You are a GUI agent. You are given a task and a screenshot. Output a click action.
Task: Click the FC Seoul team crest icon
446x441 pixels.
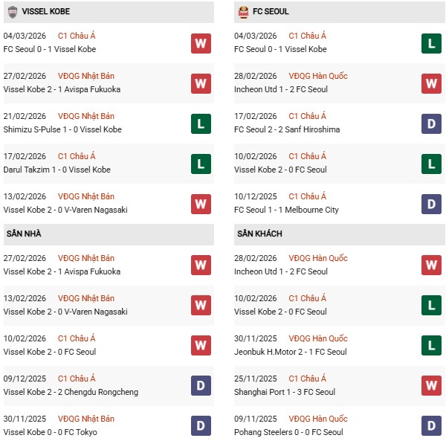tap(243, 12)
